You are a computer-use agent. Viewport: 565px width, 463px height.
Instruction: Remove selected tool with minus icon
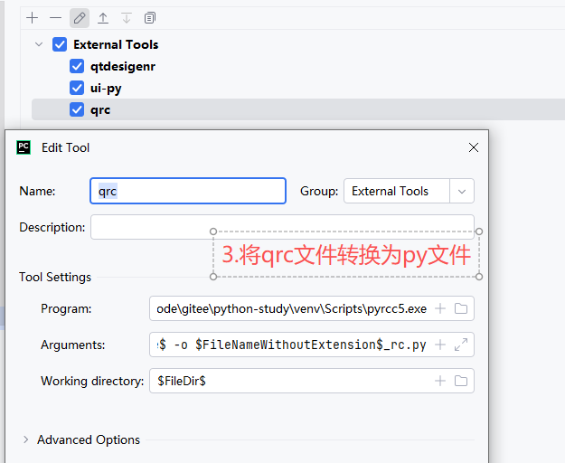point(55,18)
